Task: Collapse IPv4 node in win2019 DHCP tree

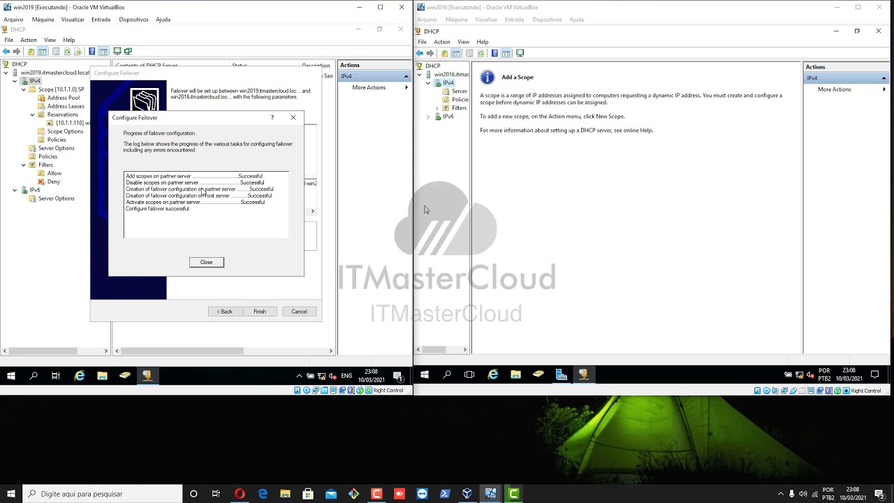Action: click(x=15, y=81)
